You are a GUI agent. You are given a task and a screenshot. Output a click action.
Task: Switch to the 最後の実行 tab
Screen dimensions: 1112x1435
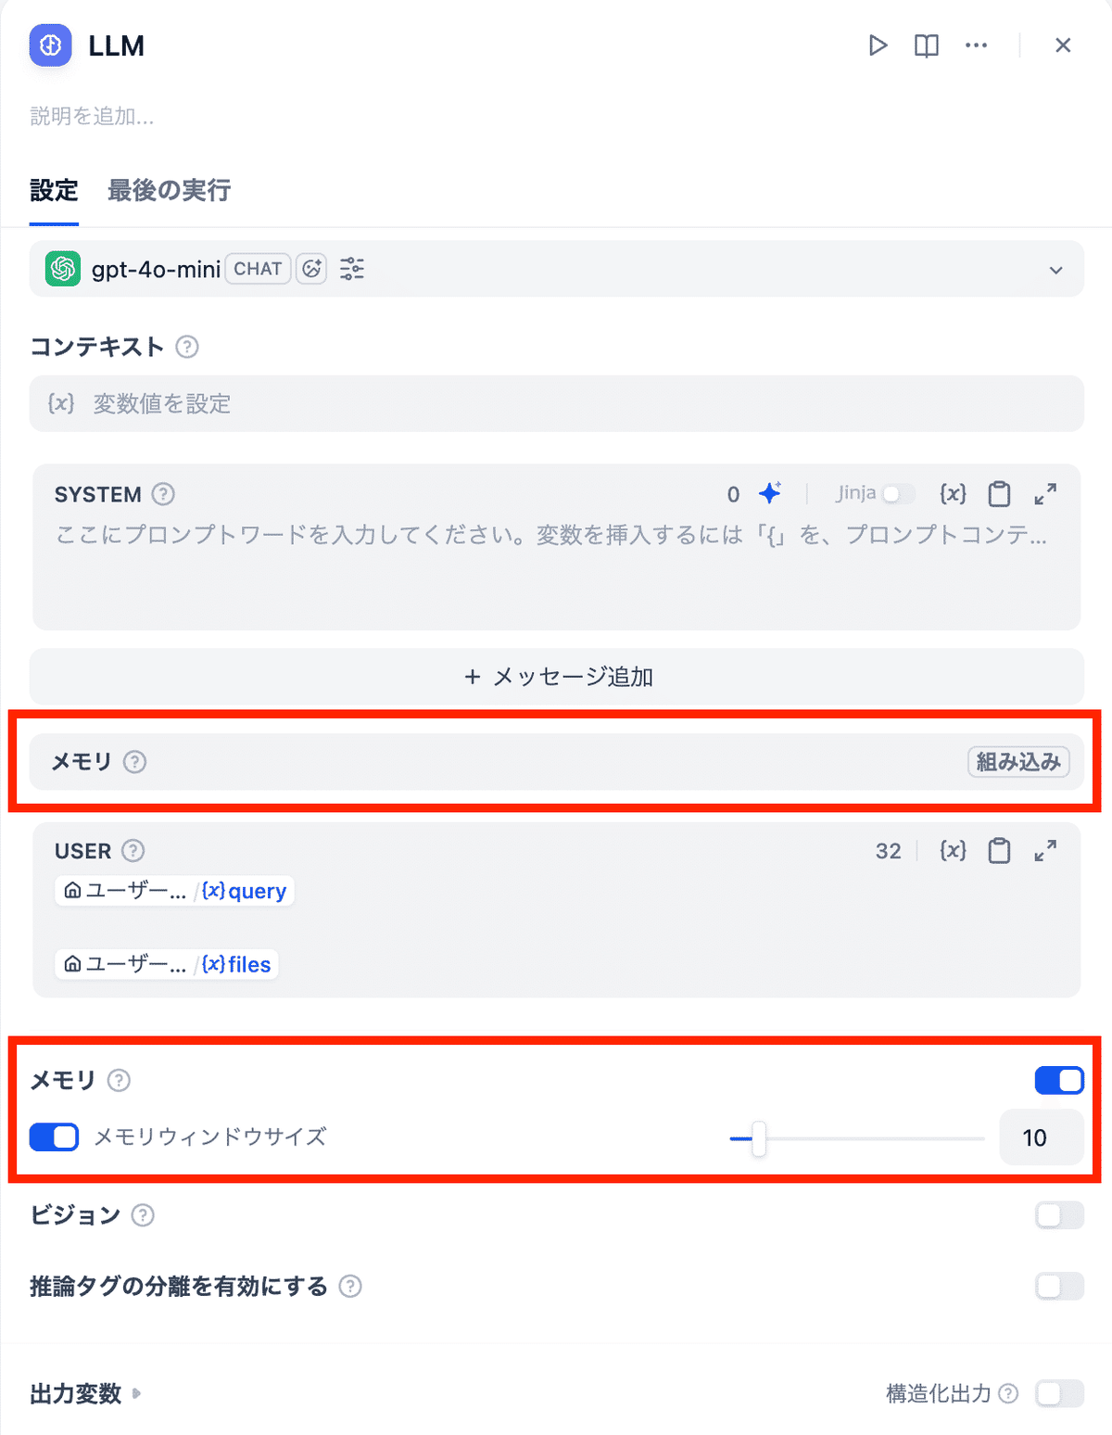point(169,191)
